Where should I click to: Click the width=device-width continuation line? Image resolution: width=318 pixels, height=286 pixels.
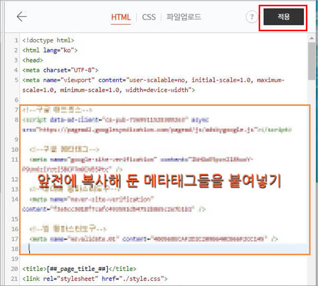point(109,90)
